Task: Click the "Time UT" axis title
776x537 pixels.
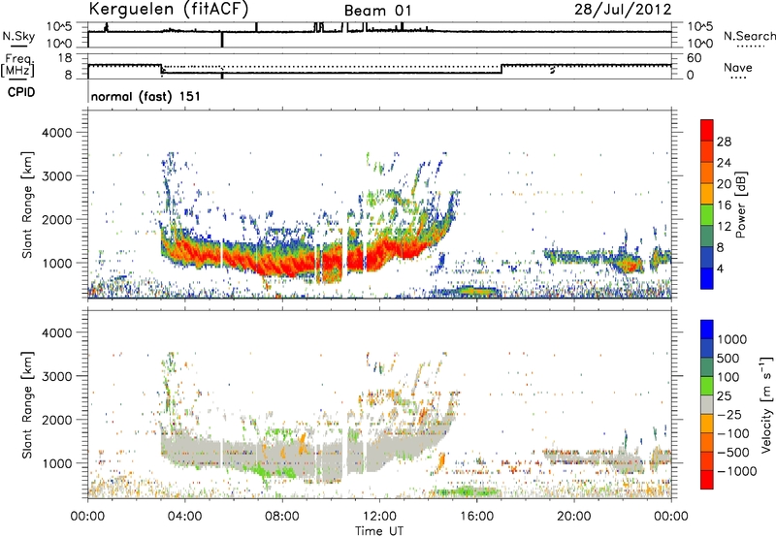Action: (x=379, y=531)
